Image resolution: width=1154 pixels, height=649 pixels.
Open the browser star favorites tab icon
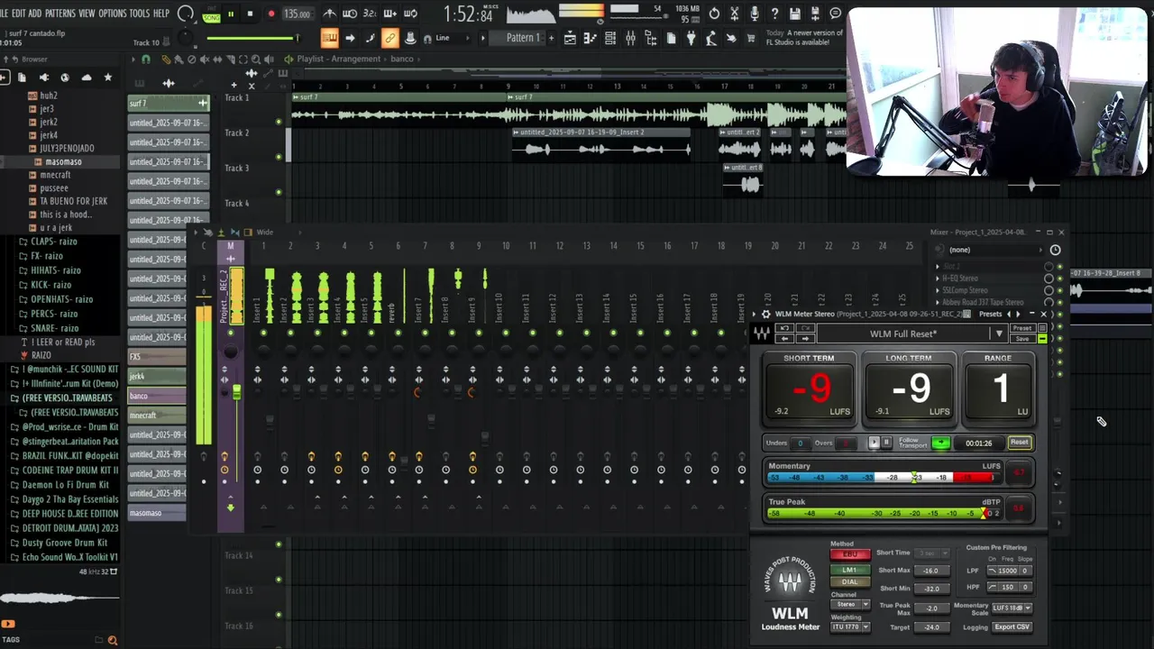click(x=108, y=78)
